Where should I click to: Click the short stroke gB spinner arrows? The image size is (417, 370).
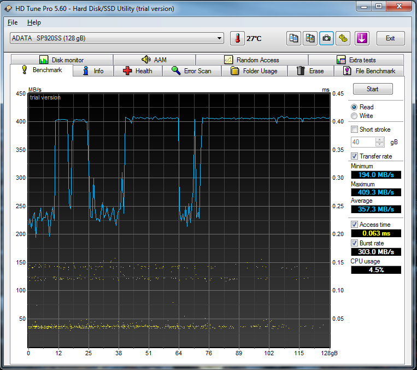pos(380,142)
